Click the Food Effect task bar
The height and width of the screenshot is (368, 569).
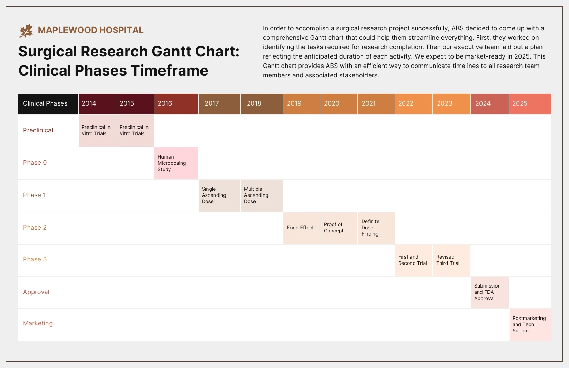click(x=301, y=228)
